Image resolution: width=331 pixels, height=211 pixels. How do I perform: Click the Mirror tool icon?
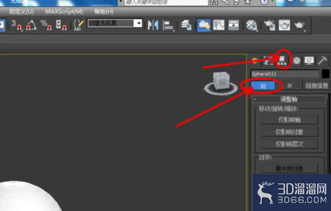click(x=153, y=26)
